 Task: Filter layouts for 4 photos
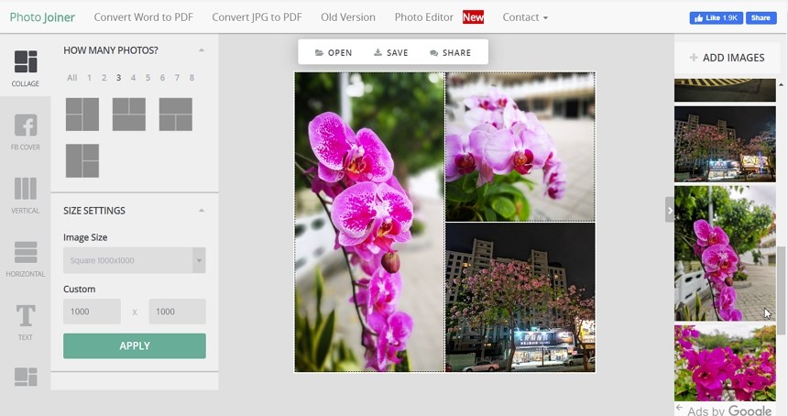(133, 78)
